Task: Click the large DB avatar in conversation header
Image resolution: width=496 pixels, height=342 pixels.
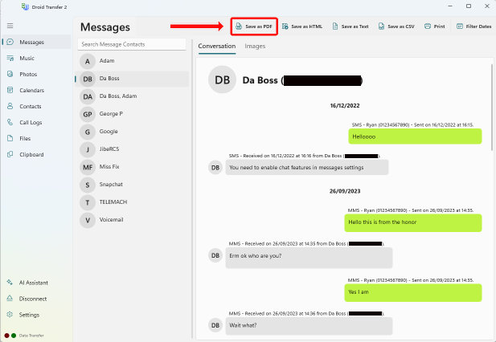Action: tap(223, 80)
